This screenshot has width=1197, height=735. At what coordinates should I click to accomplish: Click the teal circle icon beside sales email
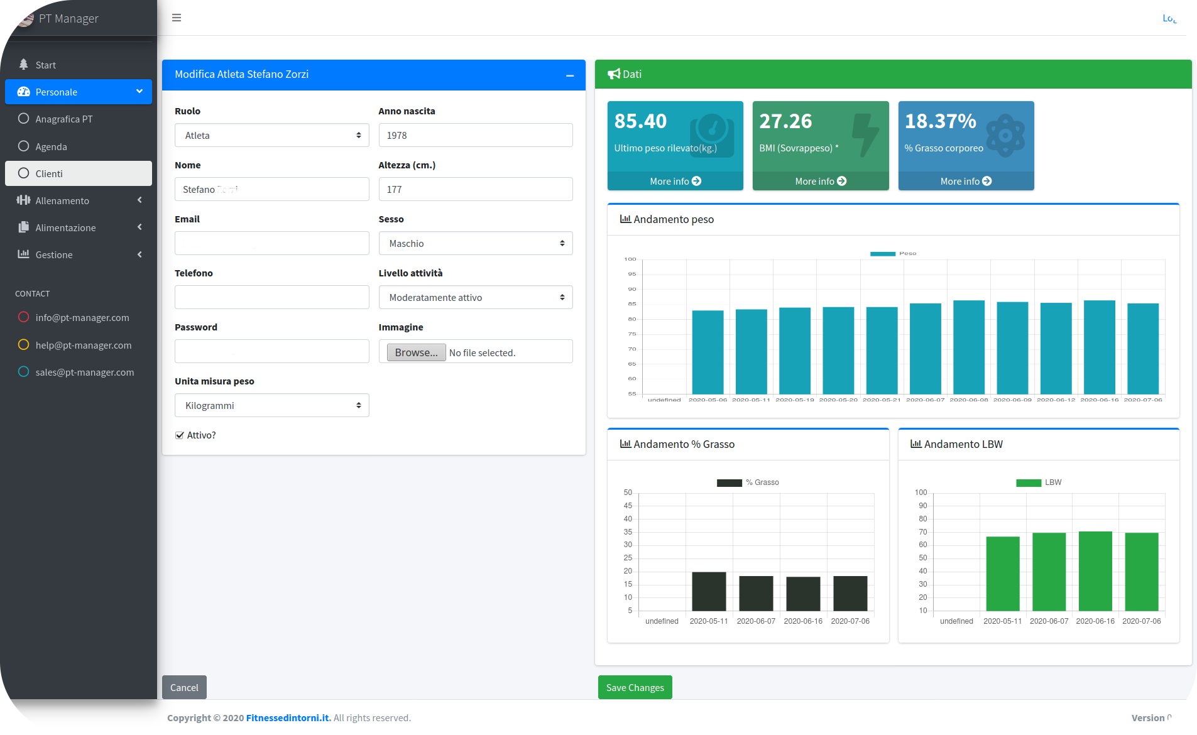pyautogui.click(x=24, y=372)
